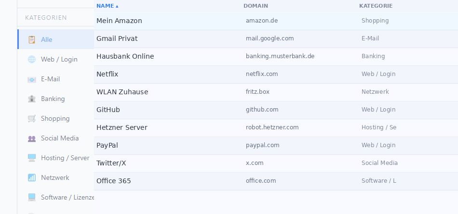Click the envelope icon for E-Mail
Screen dimensions: 458x214
[x=32, y=79]
